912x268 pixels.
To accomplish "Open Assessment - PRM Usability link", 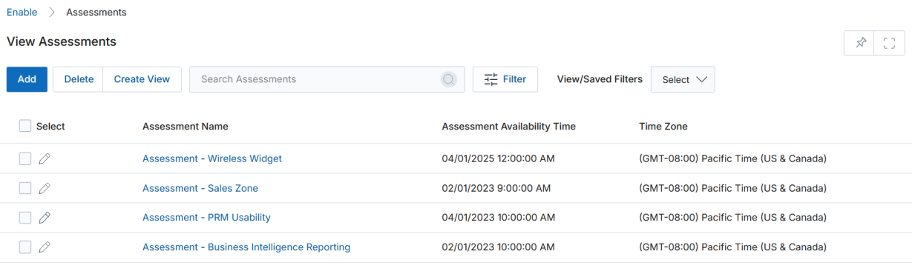I will pyautogui.click(x=206, y=218).
